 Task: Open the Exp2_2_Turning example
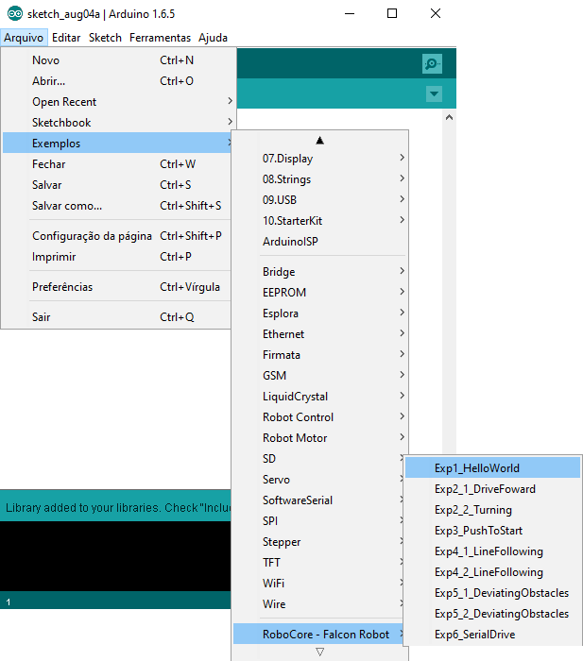(x=492, y=510)
